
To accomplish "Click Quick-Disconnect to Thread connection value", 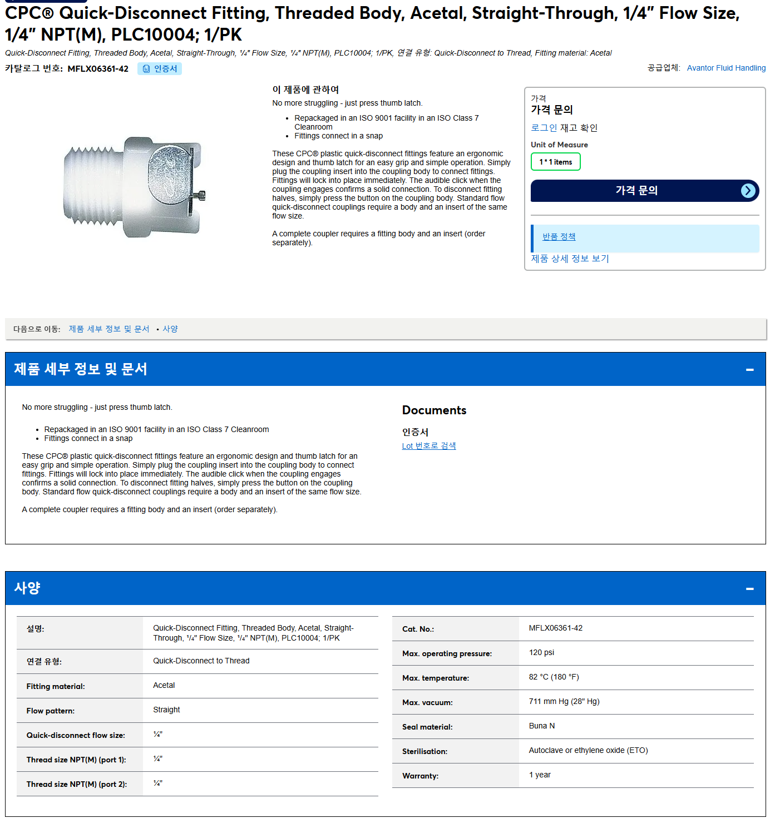I will [201, 661].
